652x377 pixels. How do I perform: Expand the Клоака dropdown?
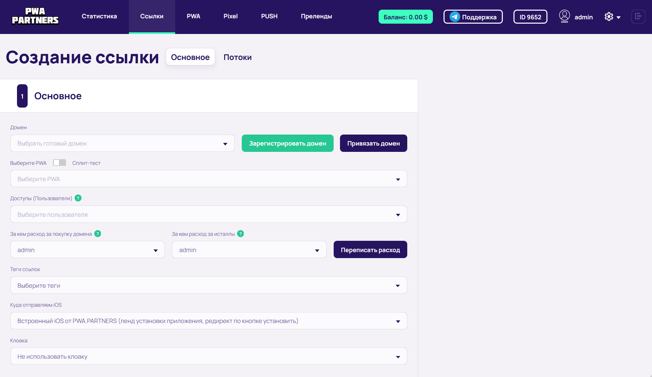tap(208, 356)
